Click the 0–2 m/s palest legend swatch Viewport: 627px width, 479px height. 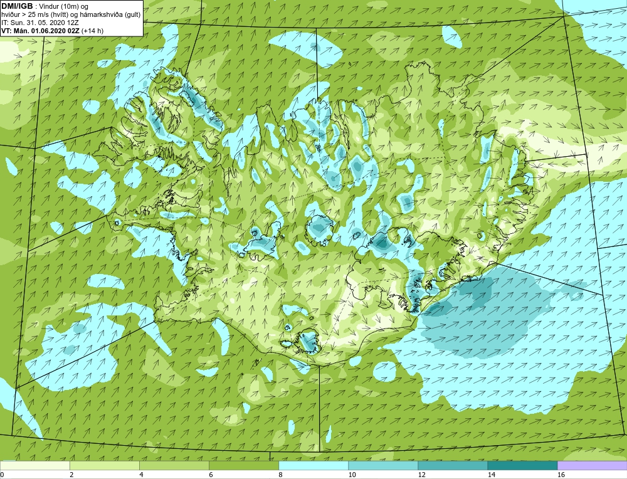point(34,465)
